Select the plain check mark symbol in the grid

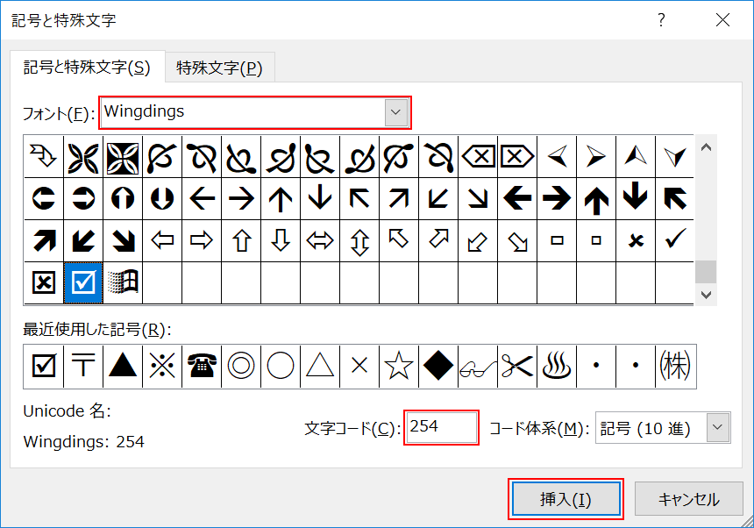coord(675,240)
